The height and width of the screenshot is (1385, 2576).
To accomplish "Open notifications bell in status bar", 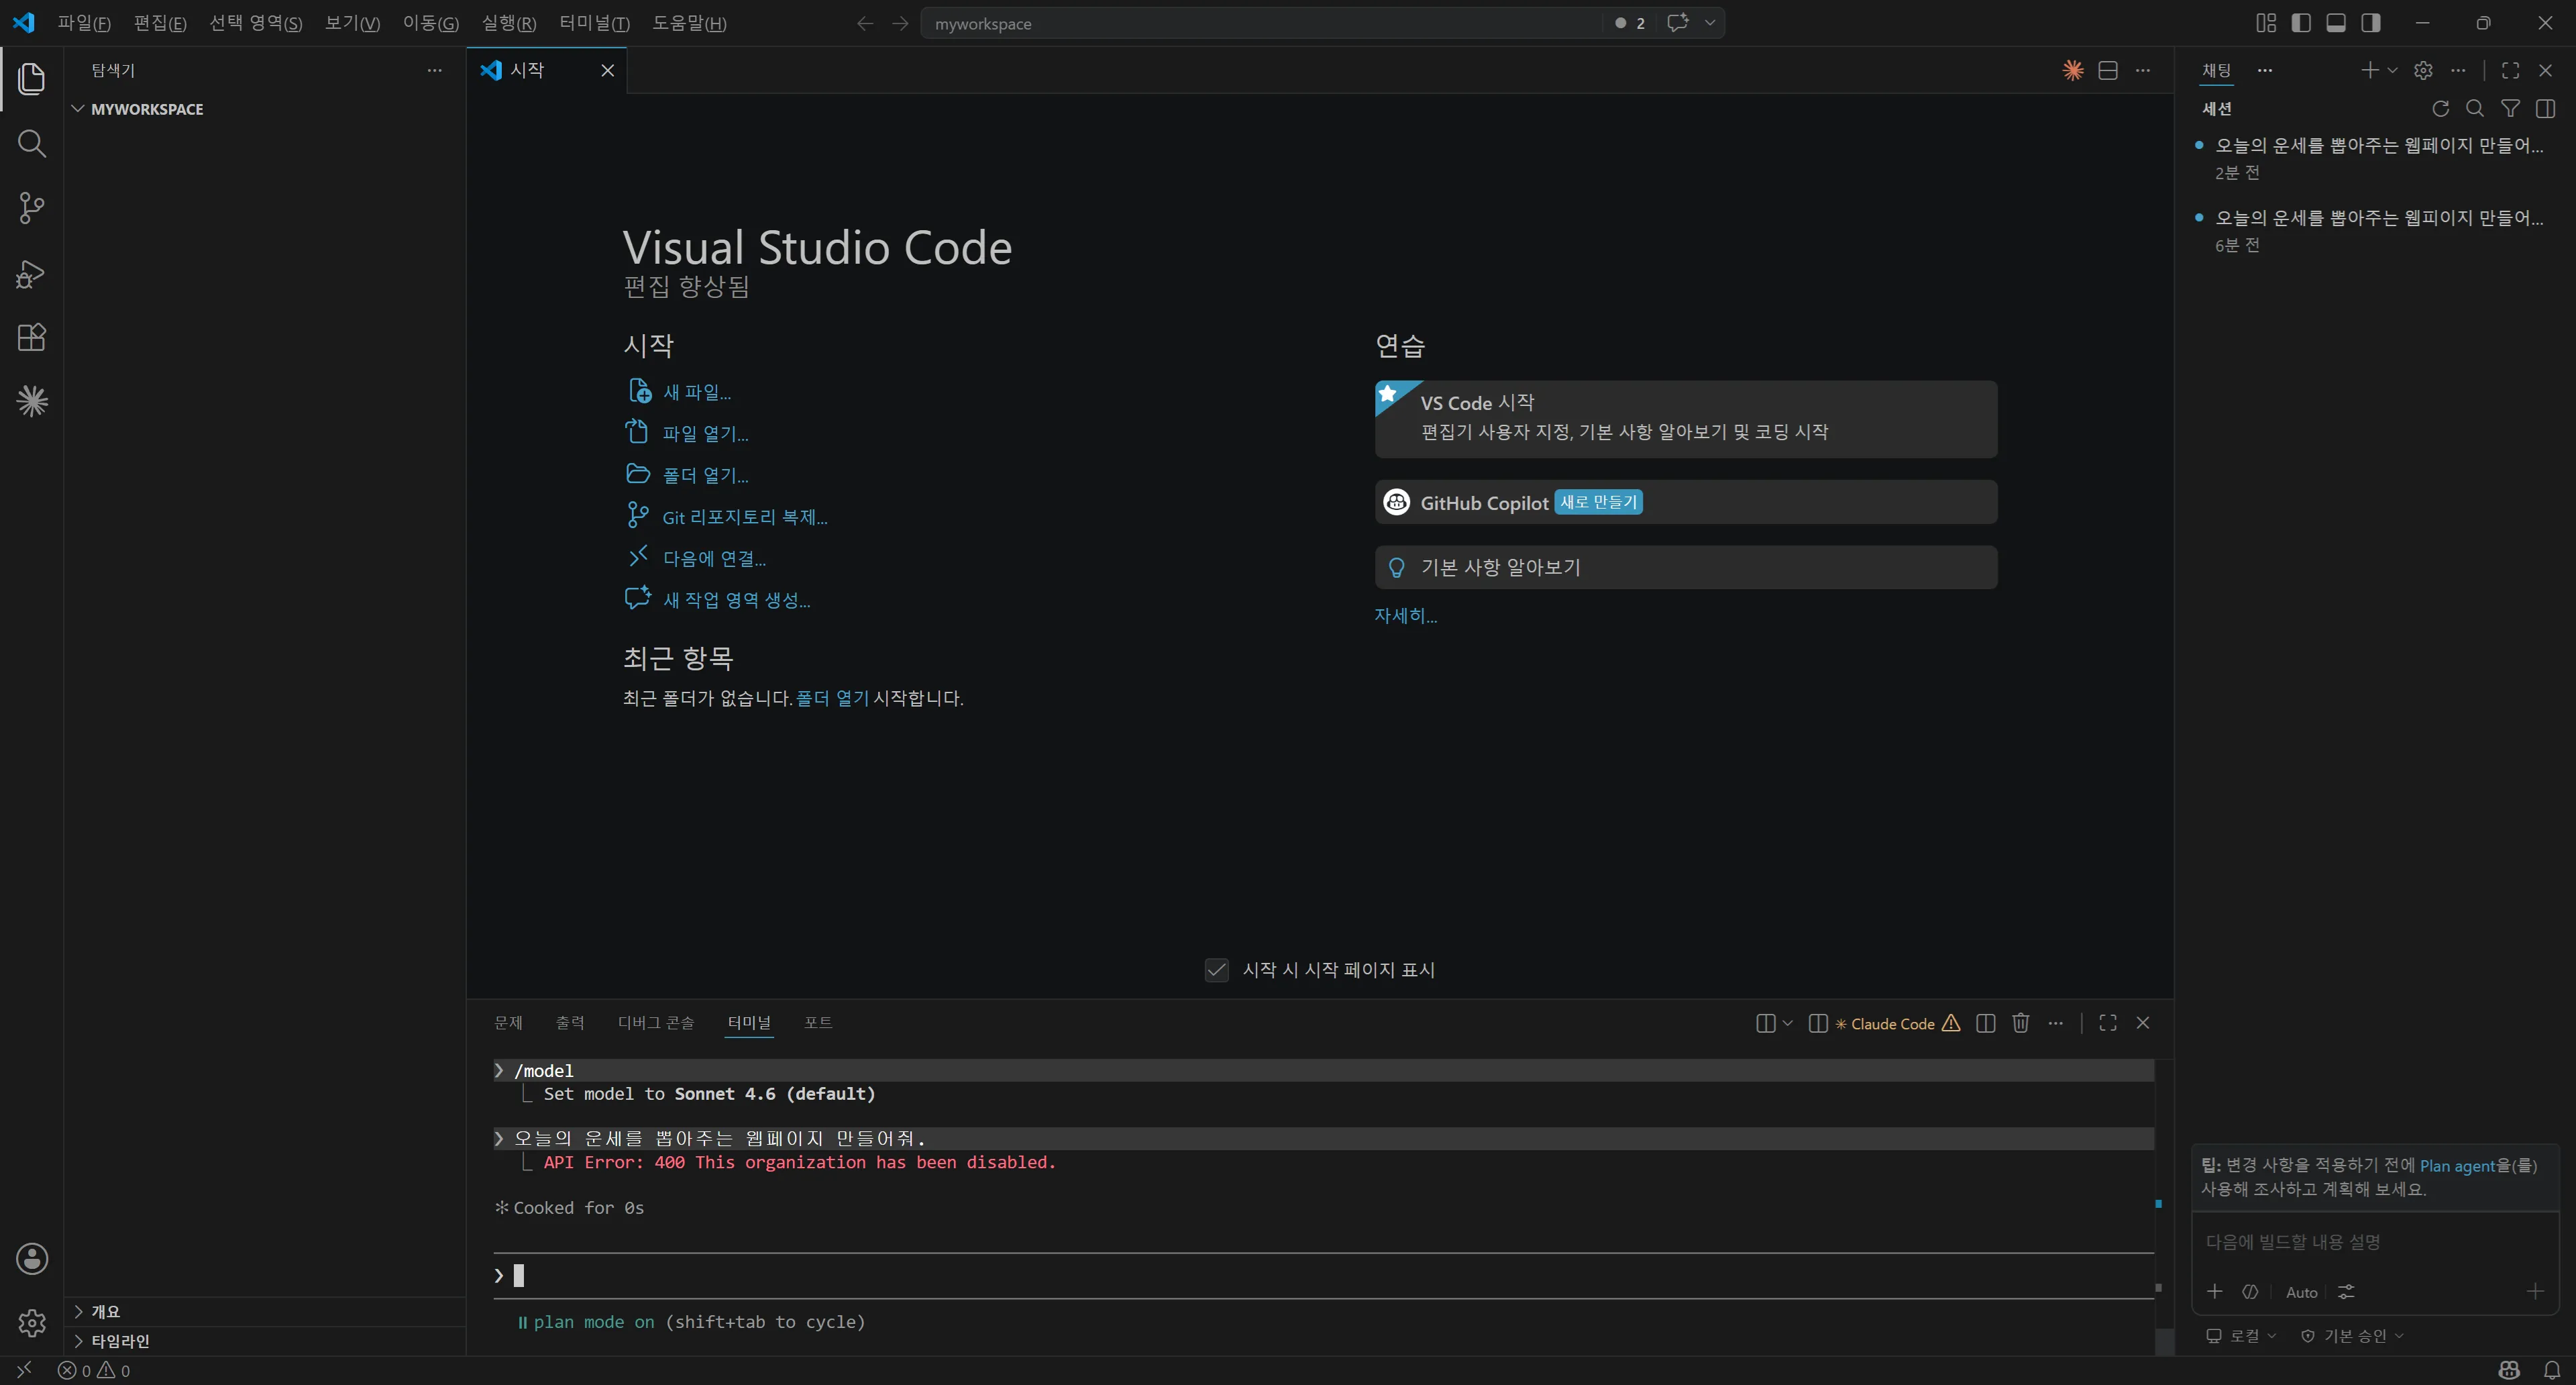I will point(2552,1370).
